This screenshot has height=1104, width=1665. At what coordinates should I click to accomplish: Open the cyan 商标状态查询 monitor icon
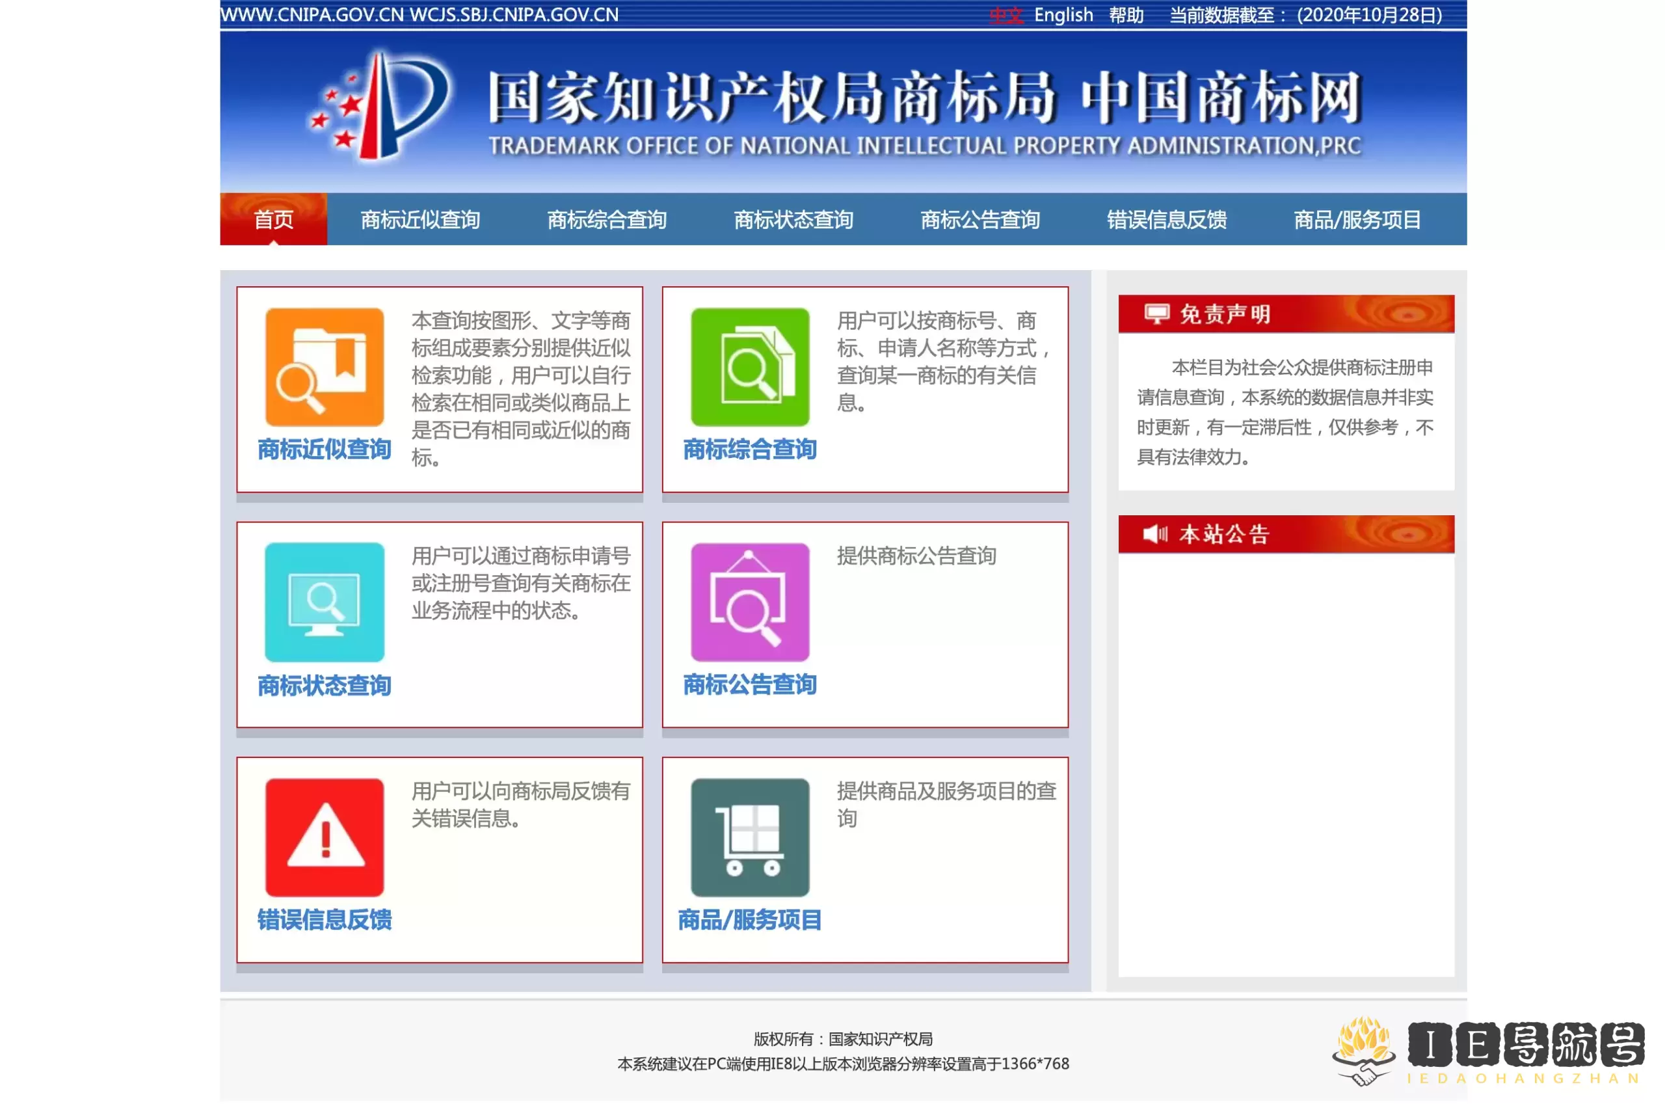coord(324,604)
